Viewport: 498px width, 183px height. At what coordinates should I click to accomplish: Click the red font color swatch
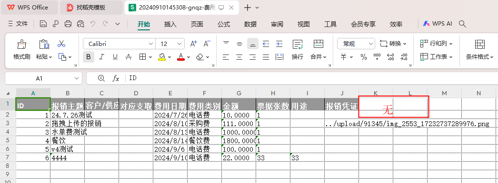coord(181,57)
